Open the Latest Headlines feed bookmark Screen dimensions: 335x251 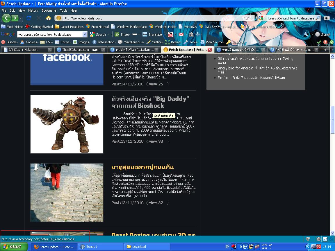(69, 27)
